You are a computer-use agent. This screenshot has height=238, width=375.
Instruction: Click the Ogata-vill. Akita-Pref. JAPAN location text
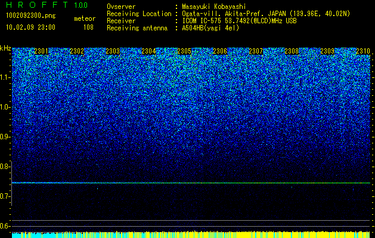pyautogui.click(x=266, y=14)
